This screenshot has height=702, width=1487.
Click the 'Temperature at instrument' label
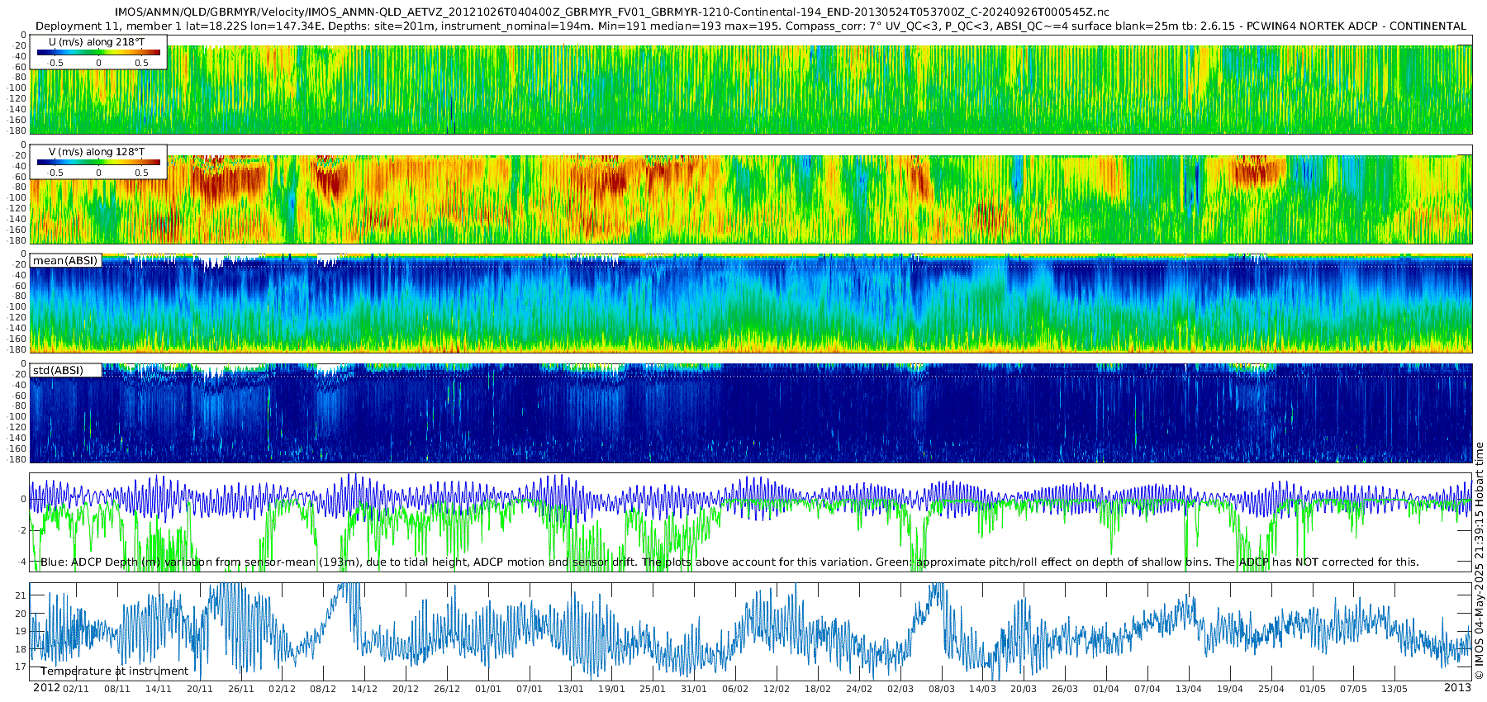coord(114,671)
